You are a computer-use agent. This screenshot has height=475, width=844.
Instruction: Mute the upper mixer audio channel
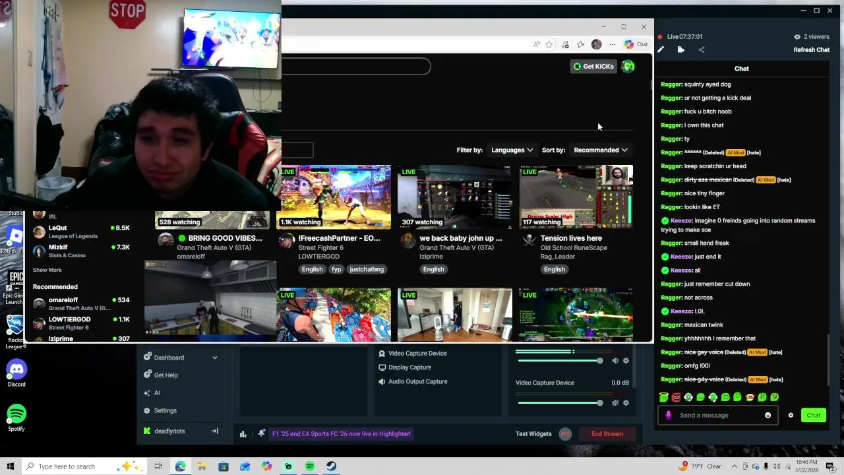point(615,360)
